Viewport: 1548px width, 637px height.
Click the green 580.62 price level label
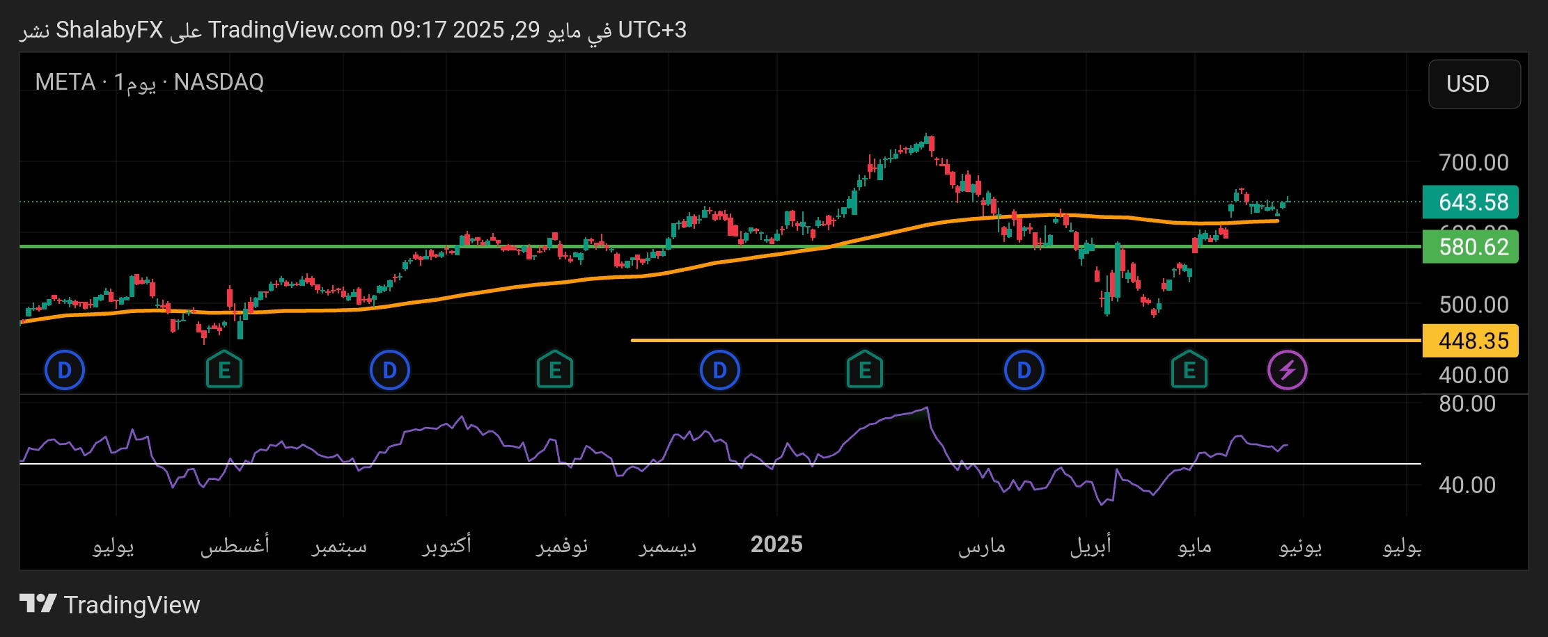pyautogui.click(x=1471, y=247)
